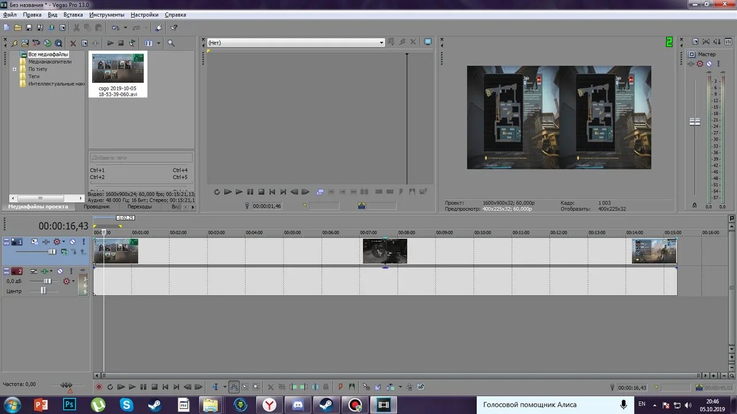The image size is (737, 414).
Task: Click the Undo arrow icon
Action: point(115,28)
